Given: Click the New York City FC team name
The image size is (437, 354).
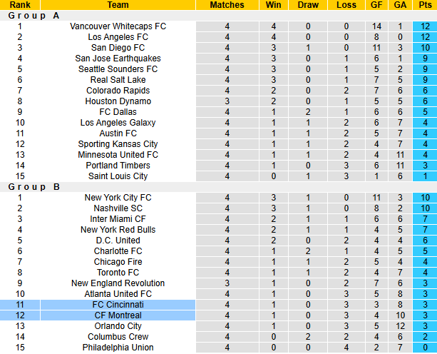Looking at the screenshot, I should click(x=118, y=198).
